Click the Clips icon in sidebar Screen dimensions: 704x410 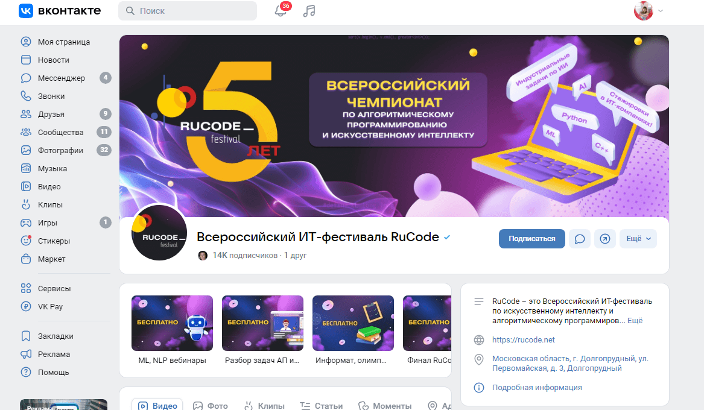(26, 204)
